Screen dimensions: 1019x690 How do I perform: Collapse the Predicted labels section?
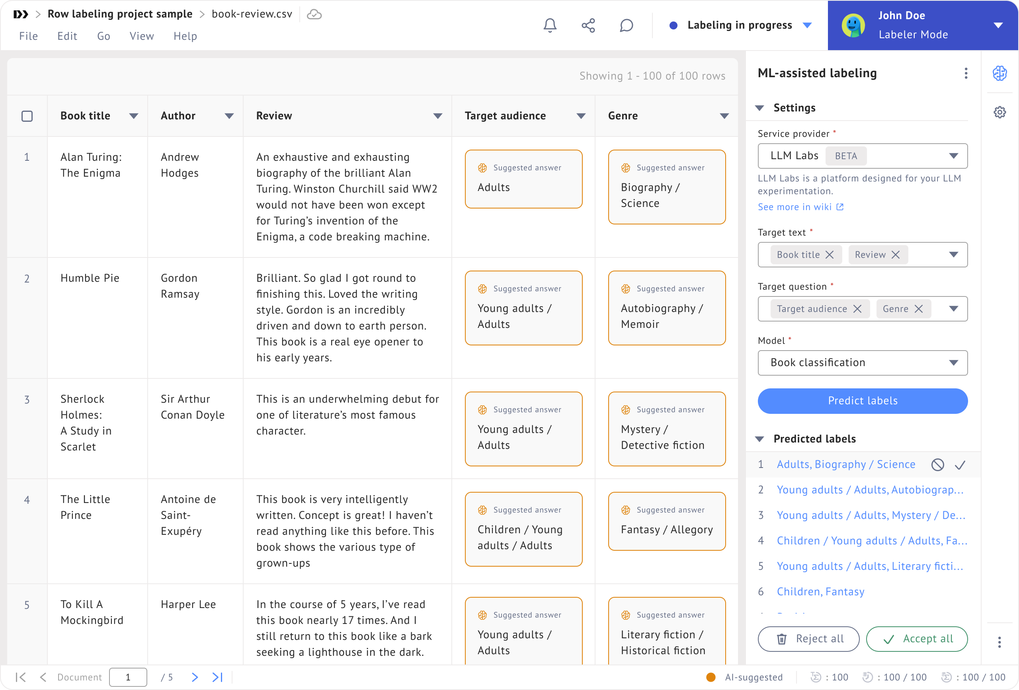tap(760, 439)
